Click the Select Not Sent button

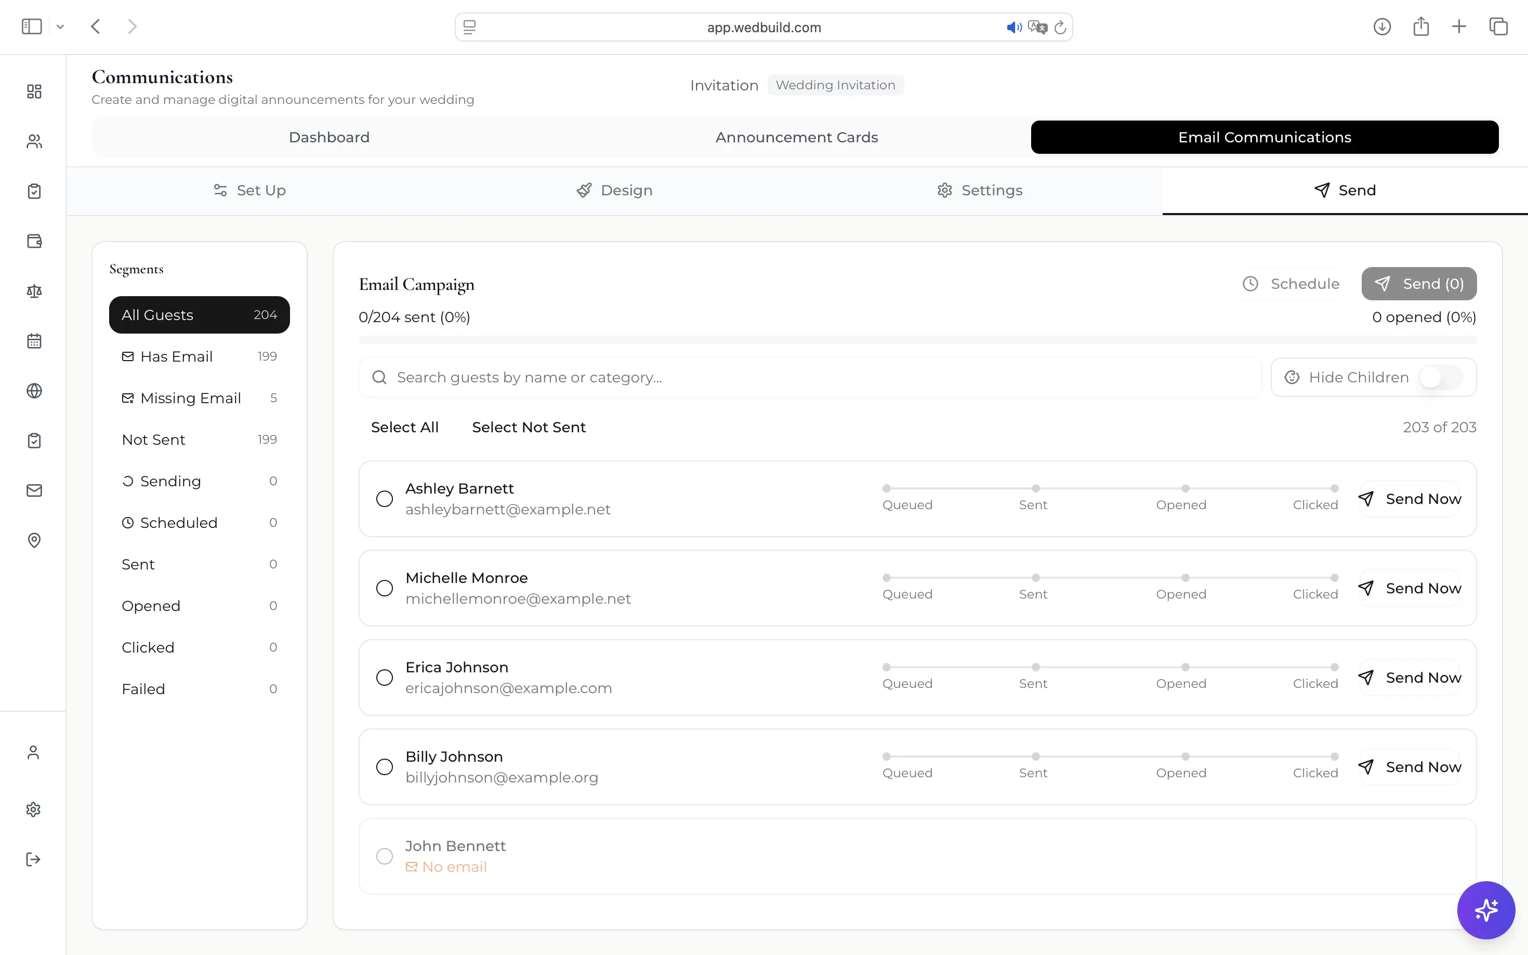click(529, 427)
